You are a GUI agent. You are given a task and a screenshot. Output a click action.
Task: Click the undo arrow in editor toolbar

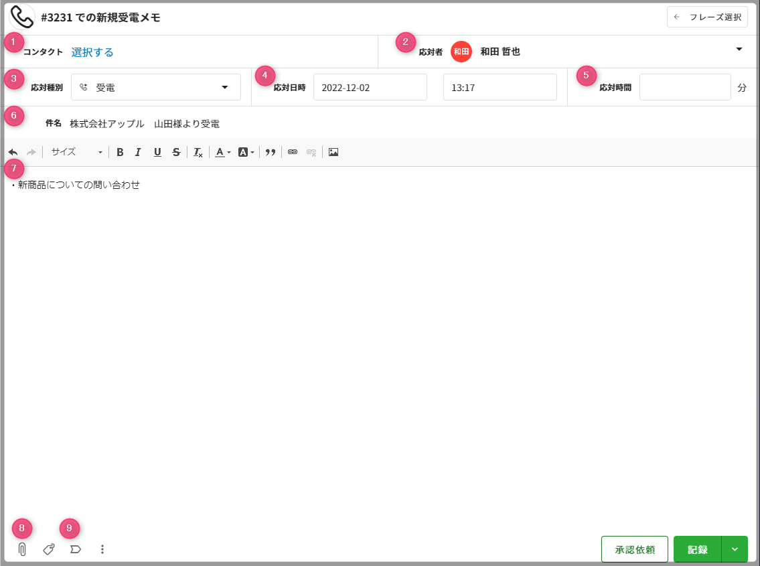pyautogui.click(x=13, y=152)
